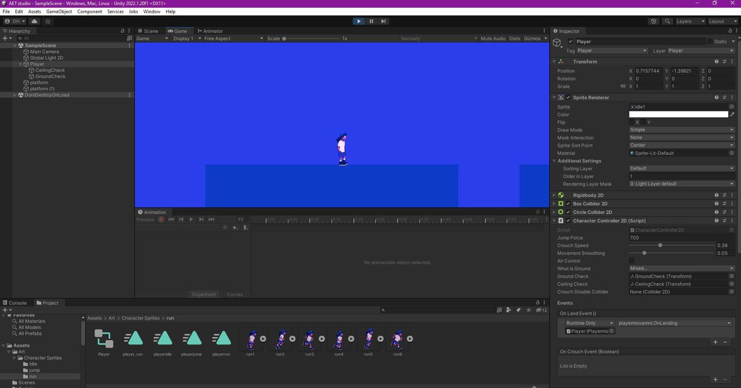Open the cloud services icon
The image size is (741, 388).
(x=34, y=21)
